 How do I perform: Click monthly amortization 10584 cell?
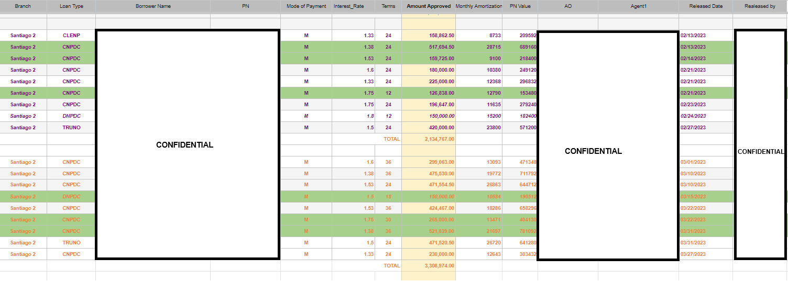479,197
